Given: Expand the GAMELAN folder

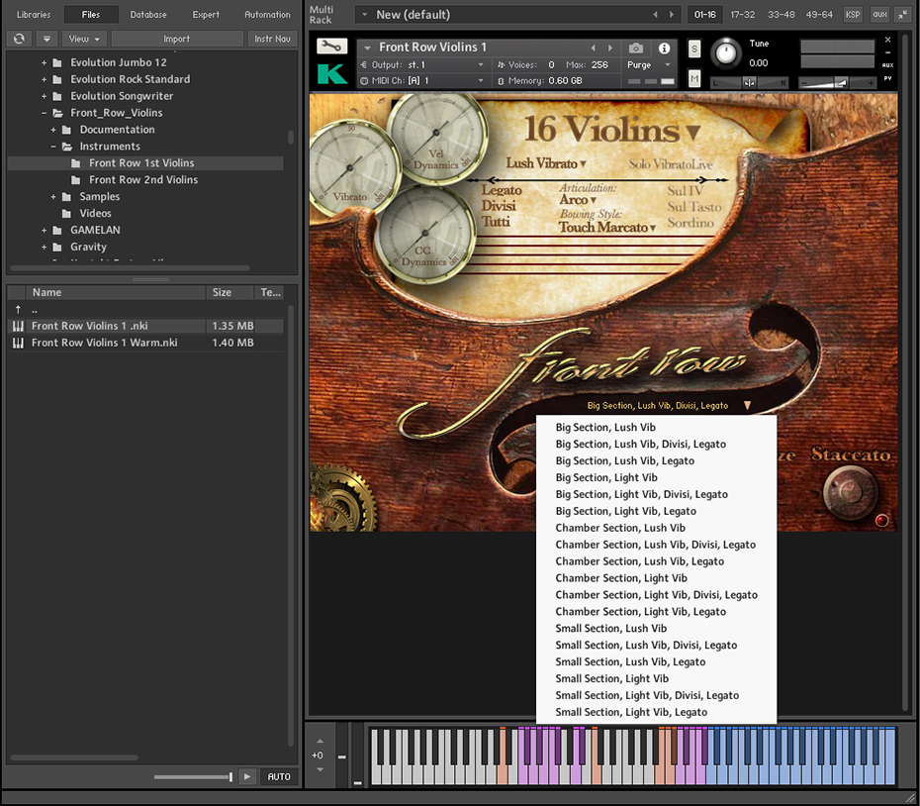Looking at the screenshot, I should click(x=44, y=231).
